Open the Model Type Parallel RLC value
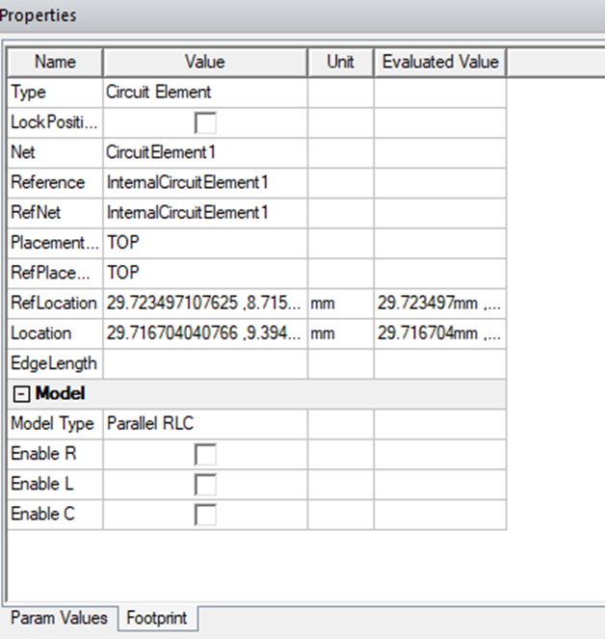605x639 pixels. (x=204, y=423)
